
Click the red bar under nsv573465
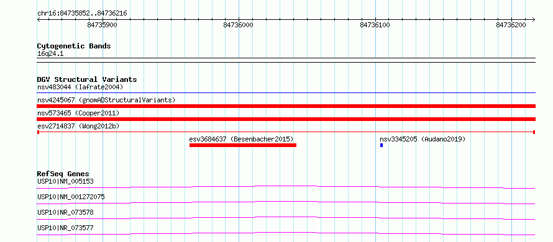click(x=286, y=119)
